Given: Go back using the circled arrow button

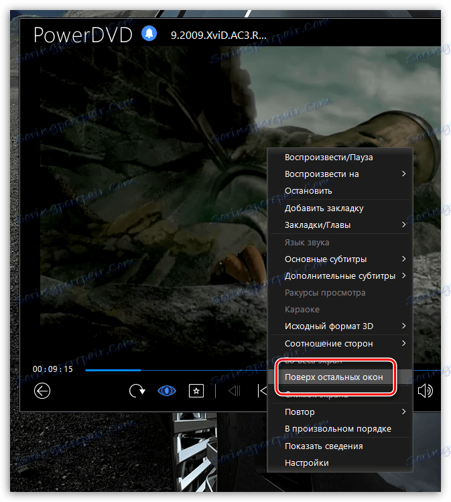Looking at the screenshot, I should point(42,391).
